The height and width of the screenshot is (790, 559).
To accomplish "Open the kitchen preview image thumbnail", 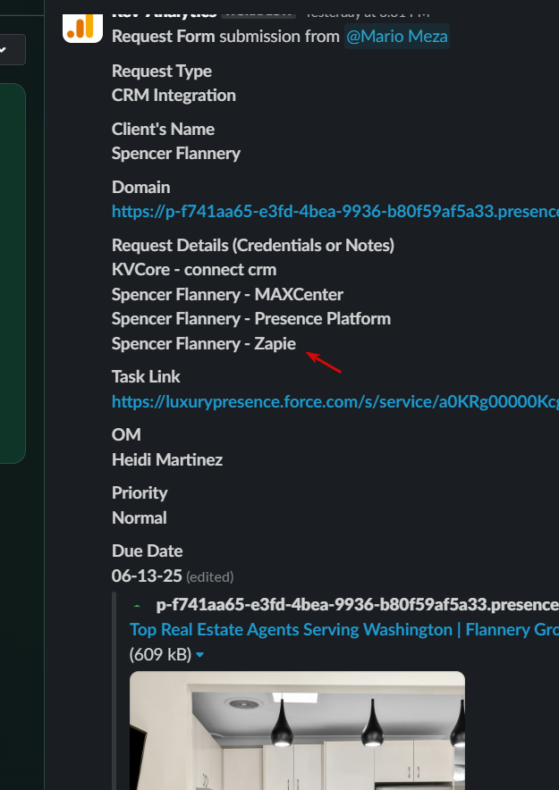I will 298,730.
